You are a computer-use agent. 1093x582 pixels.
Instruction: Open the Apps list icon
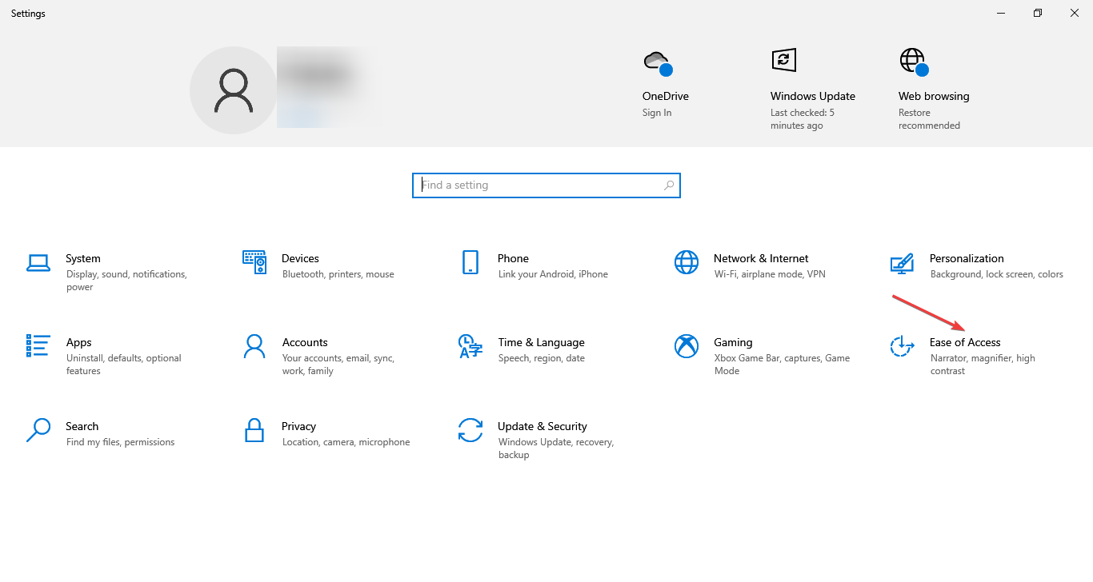[38, 346]
